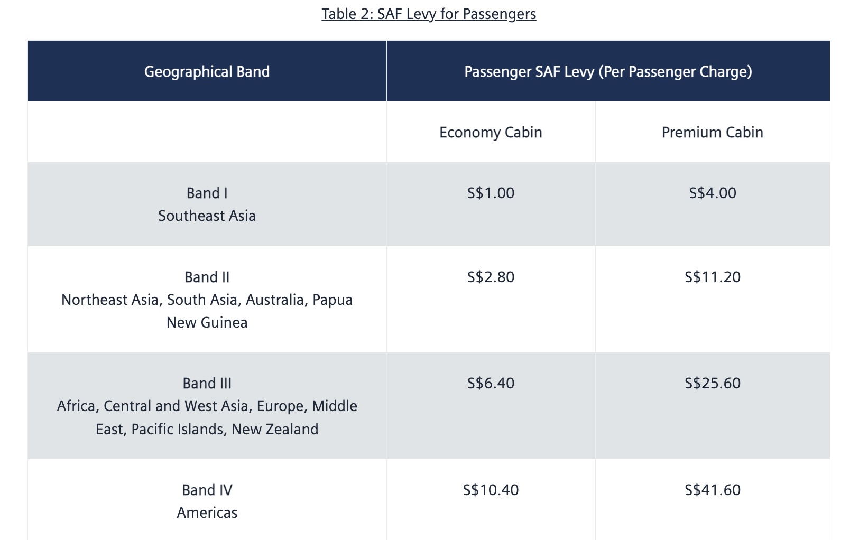This screenshot has height=540, width=868.
Task: Select the Geographical Band column header
Action: (207, 71)
